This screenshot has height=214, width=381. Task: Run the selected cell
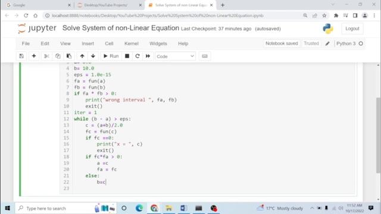pos(111,56)
